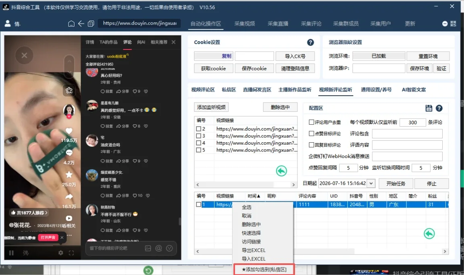The height and width of the screenshot is (275, 464).
Task: Open the 私信区 tab
Action: (x=229, y=90)
